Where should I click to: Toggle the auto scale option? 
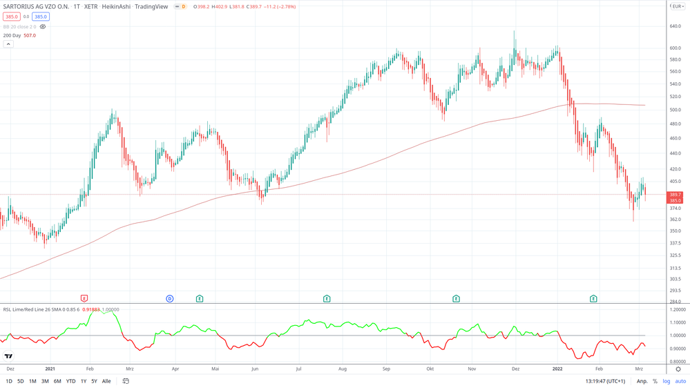click(x=680, y=381)
